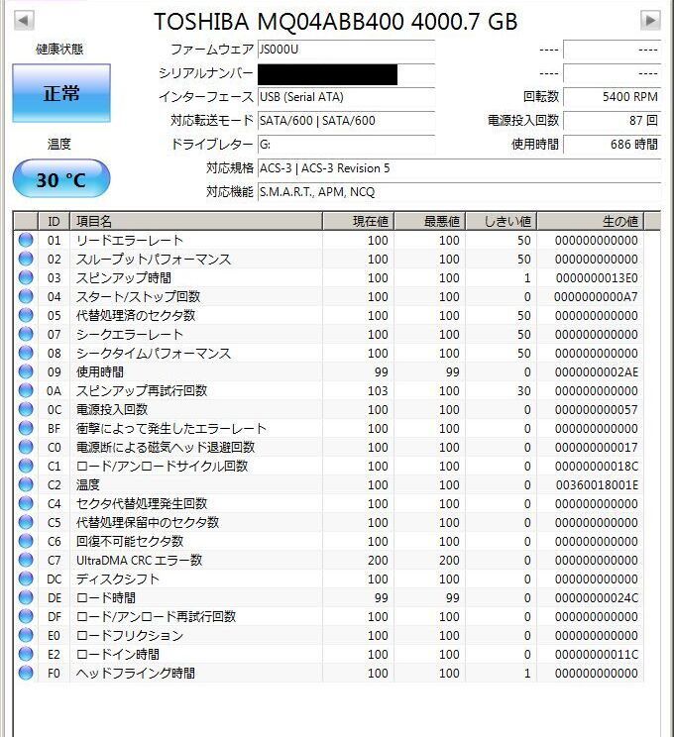Click status icon for C2 温度 row
674x737 pixels.
26,484
